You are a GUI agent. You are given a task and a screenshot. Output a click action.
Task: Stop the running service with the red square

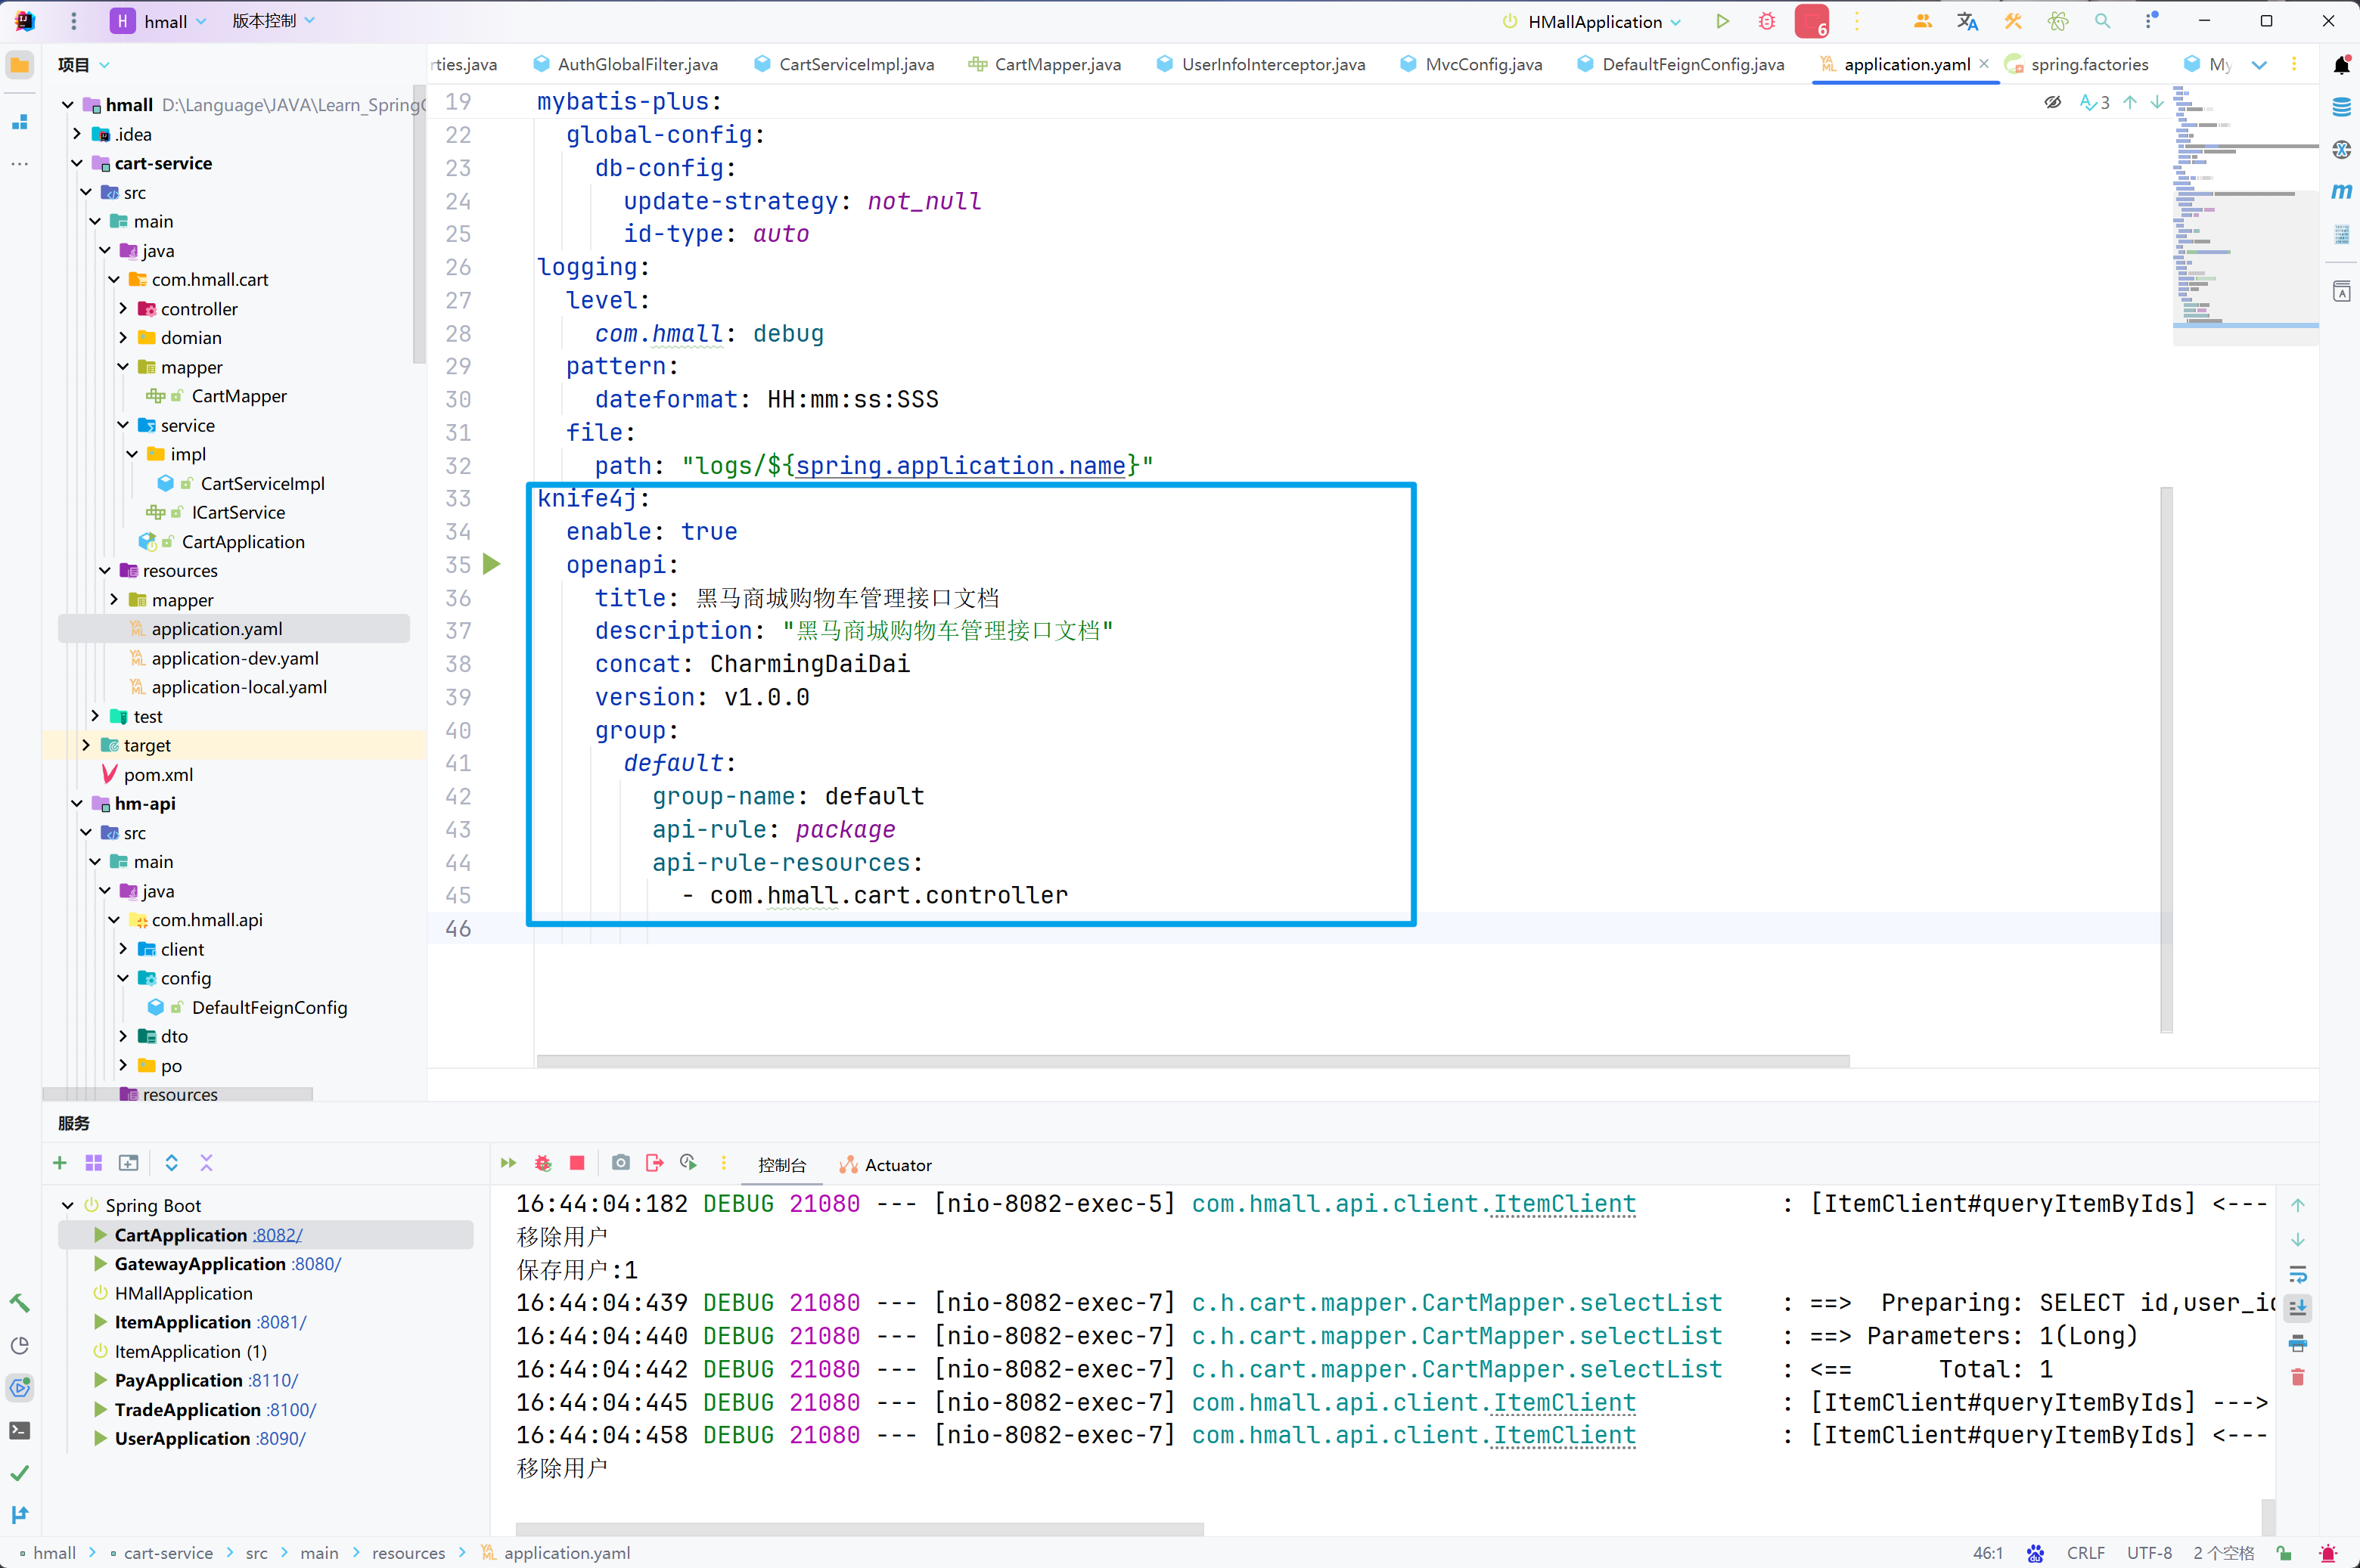(x=577, y=1163)
